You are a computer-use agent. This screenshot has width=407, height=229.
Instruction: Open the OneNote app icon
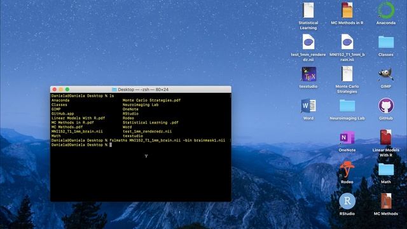pyautogui.click(x=347, y=138)
